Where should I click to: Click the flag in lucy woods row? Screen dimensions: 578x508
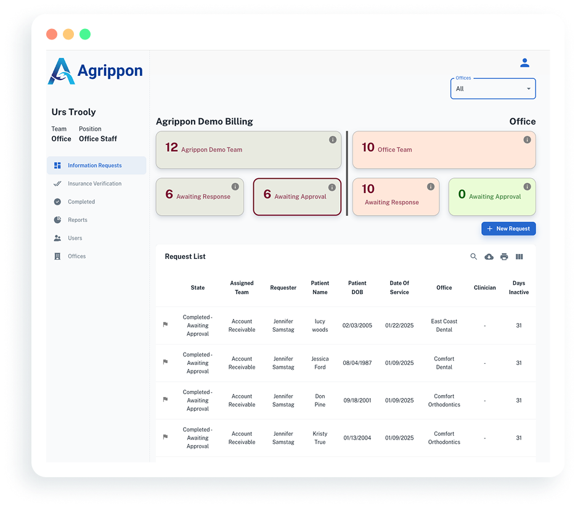point(165,324)
